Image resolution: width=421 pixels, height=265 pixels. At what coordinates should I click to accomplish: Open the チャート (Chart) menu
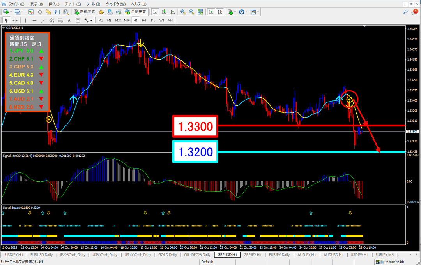pos(73,4)
